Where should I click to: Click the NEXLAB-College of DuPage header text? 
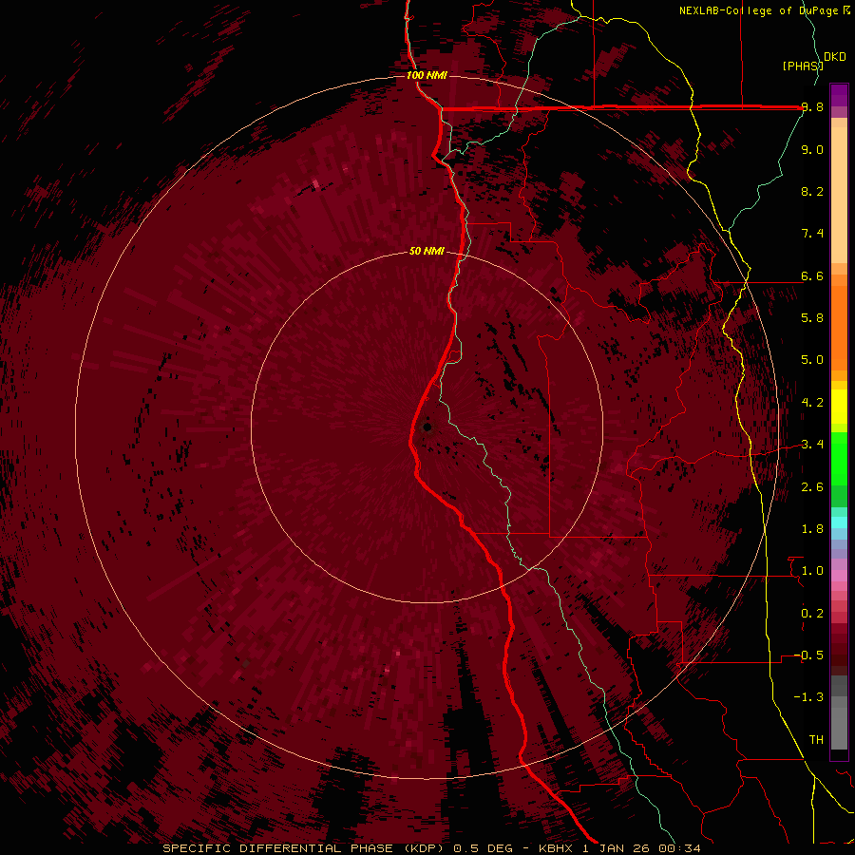coord(760,10)
